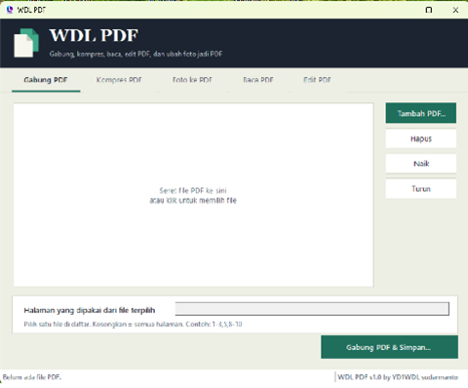Click the WDL PDF document logo icon
468x388 pixels.
coord(26,43)
